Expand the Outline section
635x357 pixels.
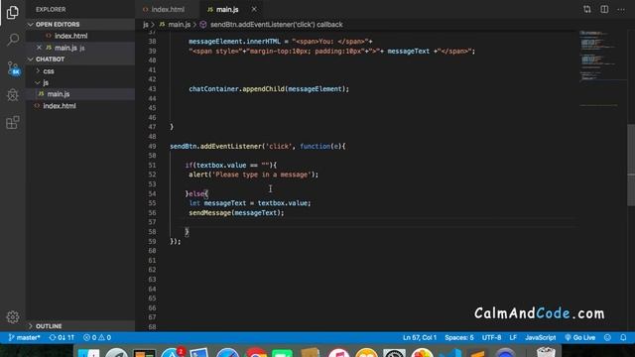80,326
